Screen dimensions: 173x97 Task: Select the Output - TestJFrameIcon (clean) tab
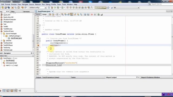48,77
